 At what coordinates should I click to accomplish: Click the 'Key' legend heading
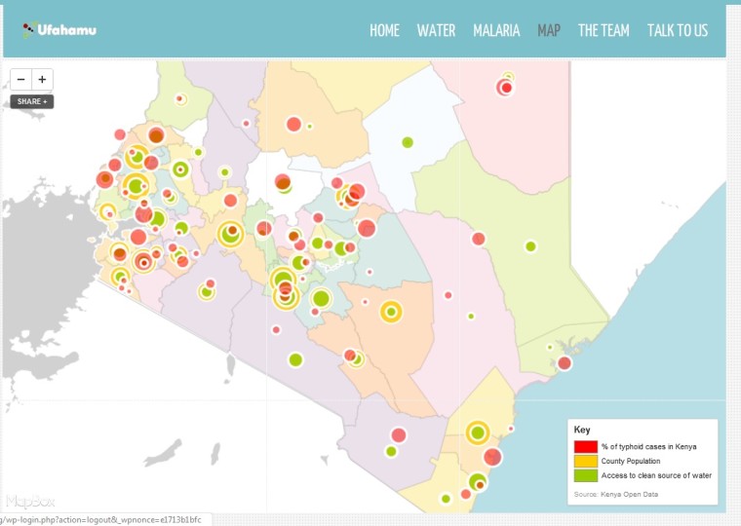tap(582, 430)
